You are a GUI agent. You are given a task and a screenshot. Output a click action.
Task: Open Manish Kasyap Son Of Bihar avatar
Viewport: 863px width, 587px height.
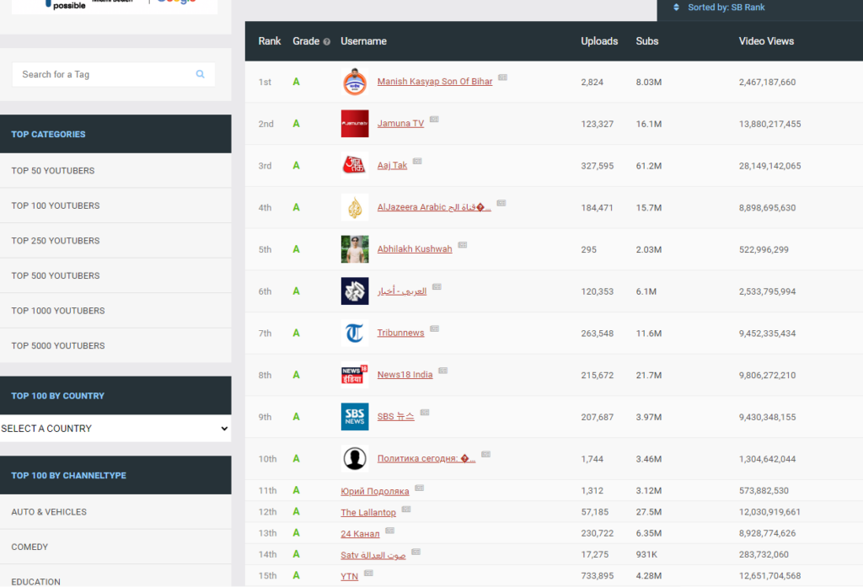coord(355,82)
